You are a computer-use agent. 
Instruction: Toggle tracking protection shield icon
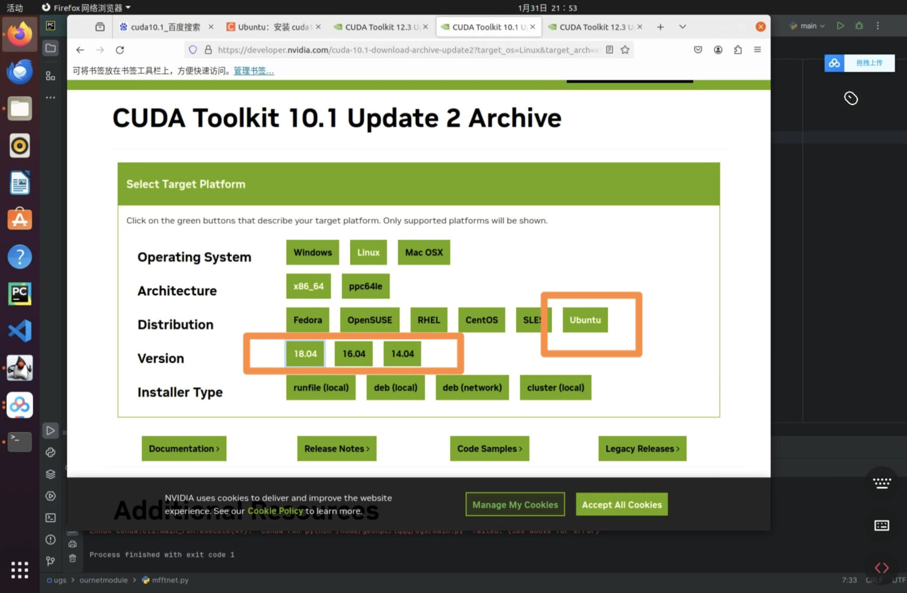tap(193, 50)
